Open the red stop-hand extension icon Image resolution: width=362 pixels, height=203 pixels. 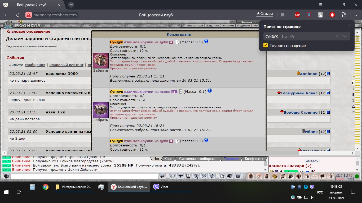click(332, 15)
